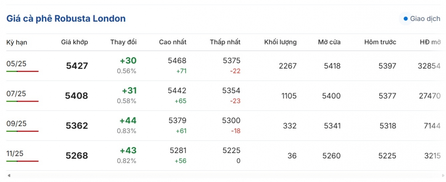Select the 09/25 contract term
This screenshot has width=446, height=182.
coord(16,124)
